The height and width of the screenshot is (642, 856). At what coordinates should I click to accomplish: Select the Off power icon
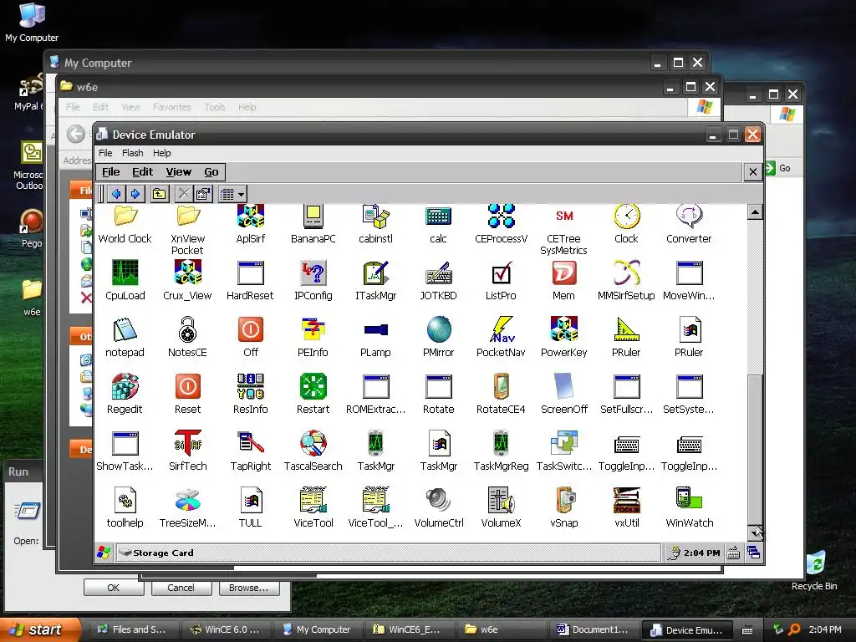(x=250, y=329)
